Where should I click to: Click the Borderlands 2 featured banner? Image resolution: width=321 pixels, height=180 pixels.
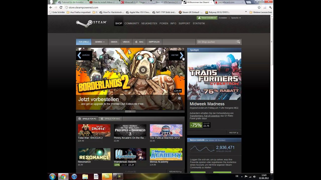click(x=130, y=79)
